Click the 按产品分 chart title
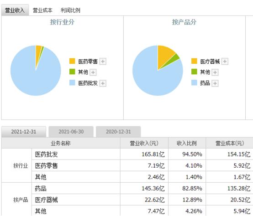This screenshot has height=216, width=253. [x=184, y=22]
